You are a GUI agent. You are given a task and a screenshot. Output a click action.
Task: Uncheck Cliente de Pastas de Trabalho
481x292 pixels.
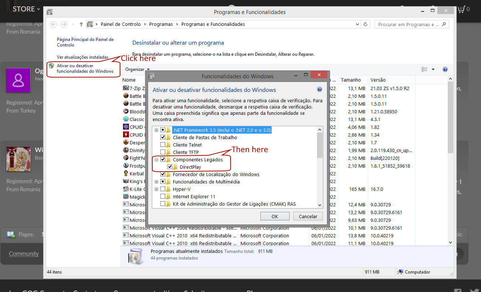click(x=163, y=137)
